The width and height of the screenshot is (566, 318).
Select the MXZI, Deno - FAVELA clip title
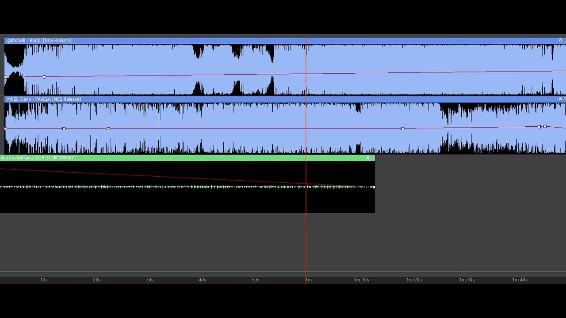click(44, 99)
